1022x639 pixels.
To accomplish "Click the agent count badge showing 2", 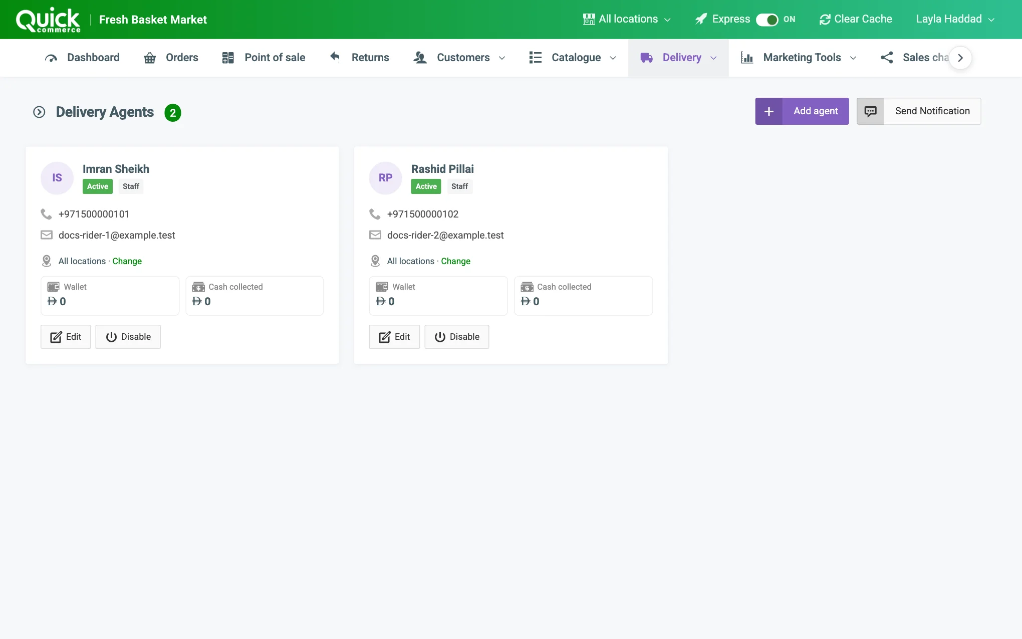I will pos(173,113).
